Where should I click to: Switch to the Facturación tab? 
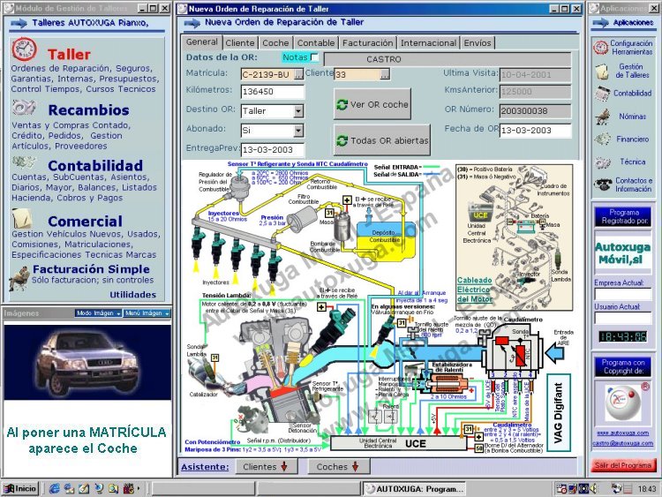(x=367, y=42)
